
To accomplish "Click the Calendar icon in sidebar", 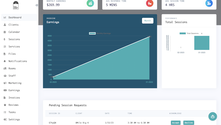I will click(x=5, y=32).
